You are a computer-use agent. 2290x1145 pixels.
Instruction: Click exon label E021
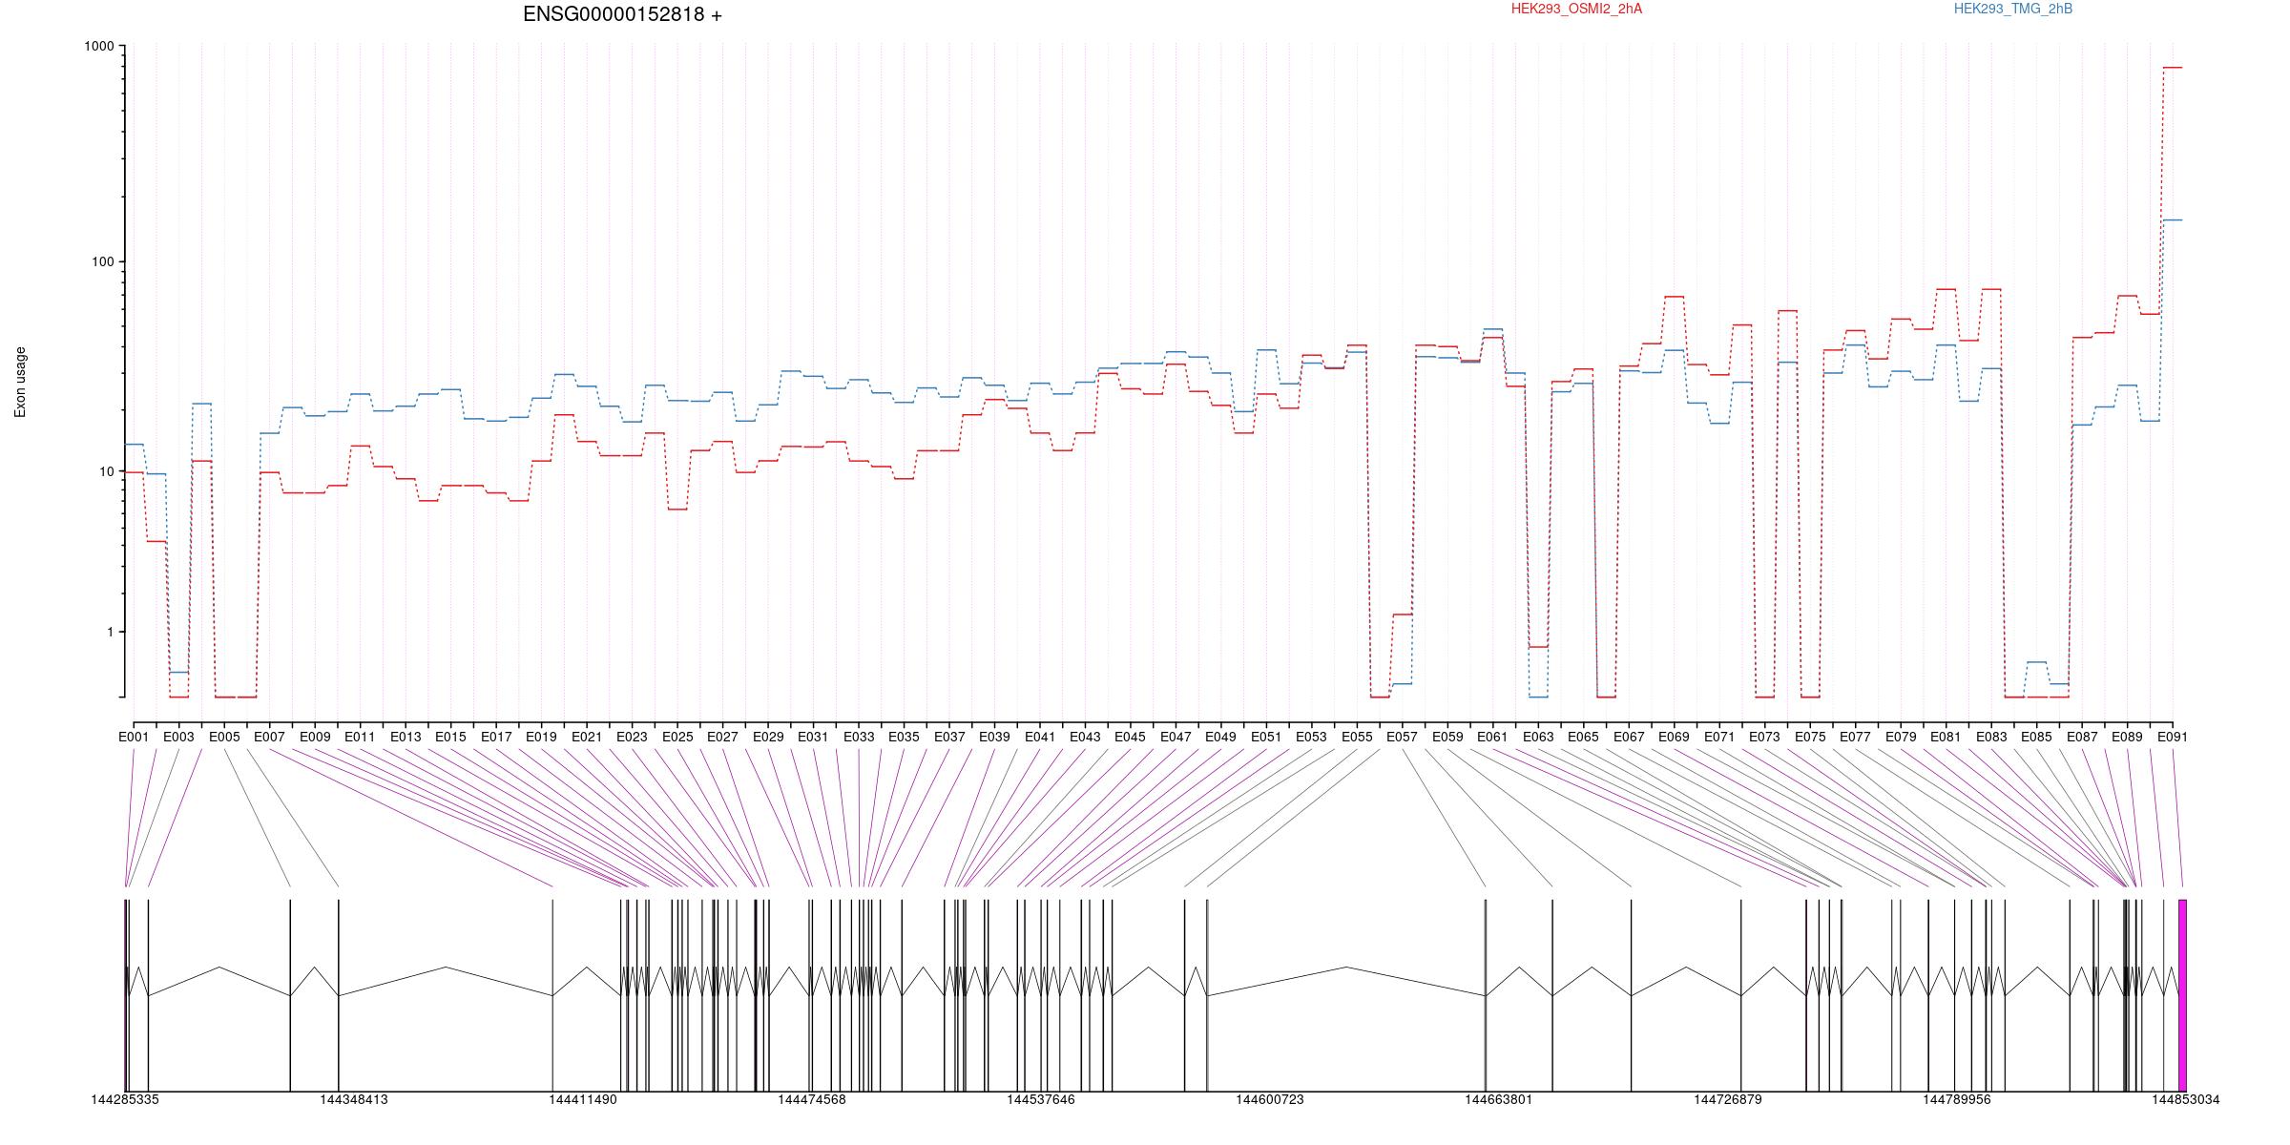click(587, 737)
